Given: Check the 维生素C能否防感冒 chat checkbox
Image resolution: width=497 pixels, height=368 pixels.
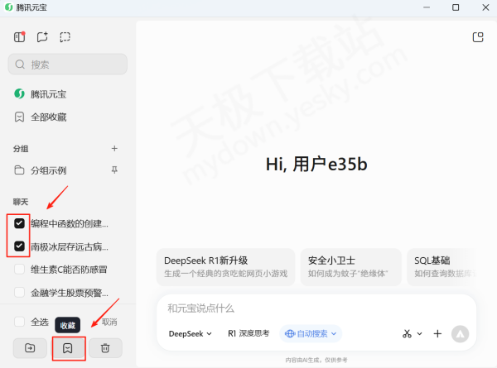Looking at the screenshot, I should (x=19, y=270).
